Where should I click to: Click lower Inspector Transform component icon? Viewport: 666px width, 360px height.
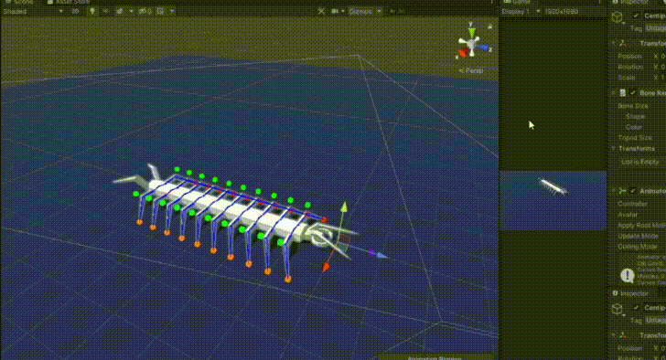point(623,335)
